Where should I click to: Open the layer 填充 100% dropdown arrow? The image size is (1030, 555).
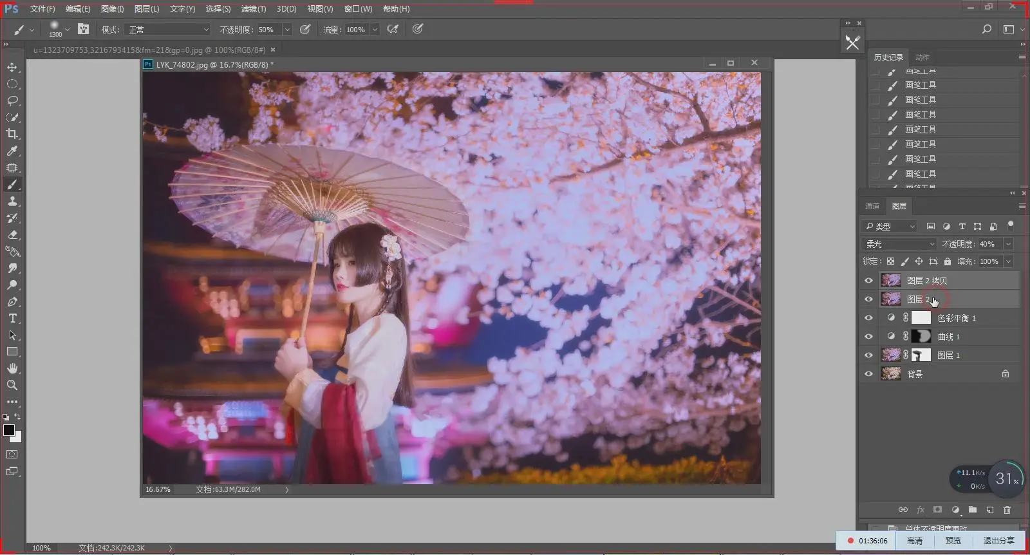[1008, 261]
